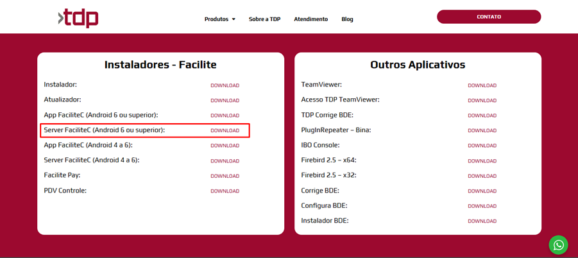The height and width of the screenshot is (258, 578).
Task: Select the 'Atualizador:' label text
Action: pyautogui.click(x=62, y=99)
